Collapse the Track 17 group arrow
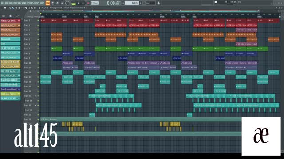This screenshot has height=159, width=284. pos(35,96)
